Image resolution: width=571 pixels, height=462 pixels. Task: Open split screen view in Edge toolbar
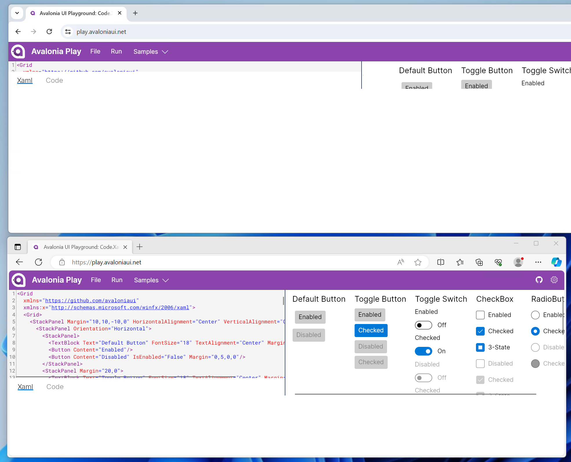pos(441,262)
